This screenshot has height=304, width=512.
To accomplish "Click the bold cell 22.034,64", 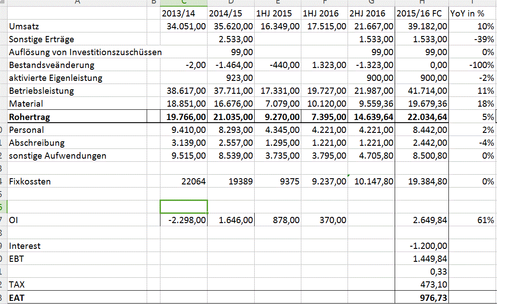I will (421, 116).
